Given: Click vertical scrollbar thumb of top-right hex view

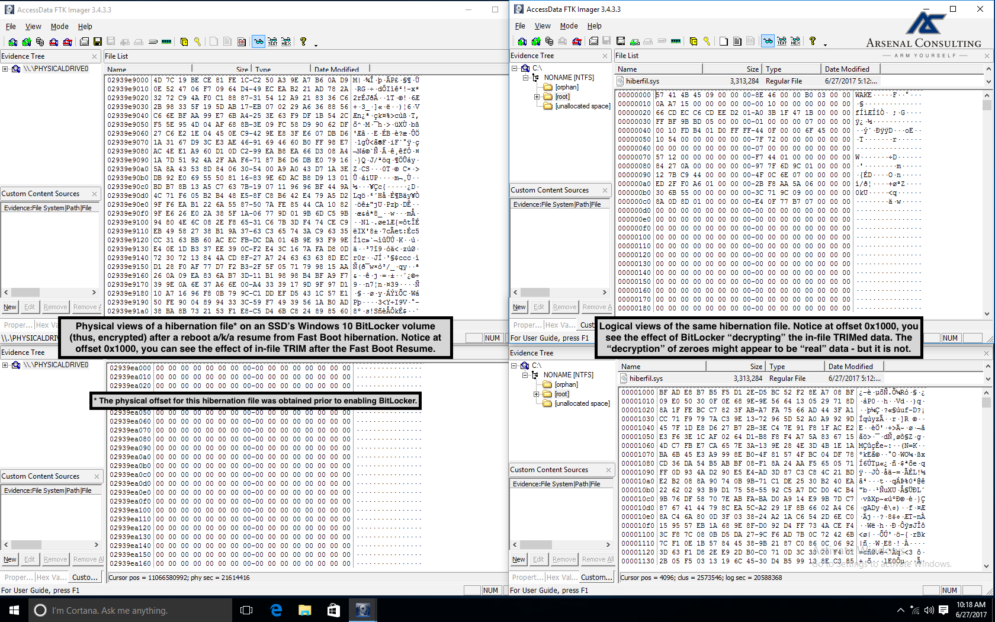Looking at the screenshot, I should pos(987,105).
